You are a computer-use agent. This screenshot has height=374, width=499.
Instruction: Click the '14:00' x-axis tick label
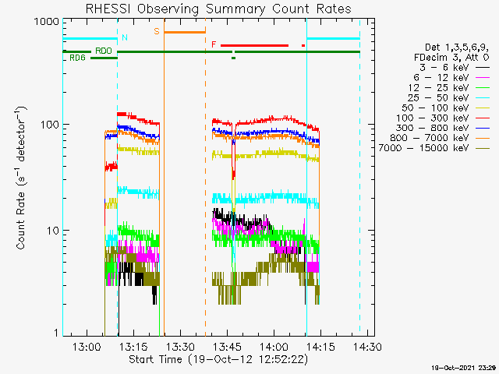[274, 346]
